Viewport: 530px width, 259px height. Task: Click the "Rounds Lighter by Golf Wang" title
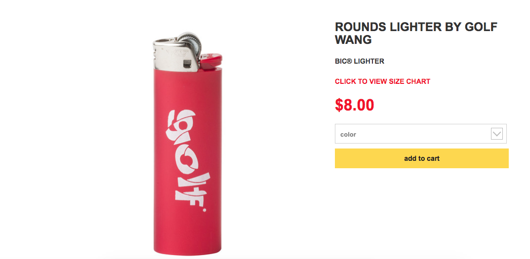[416, 33]
